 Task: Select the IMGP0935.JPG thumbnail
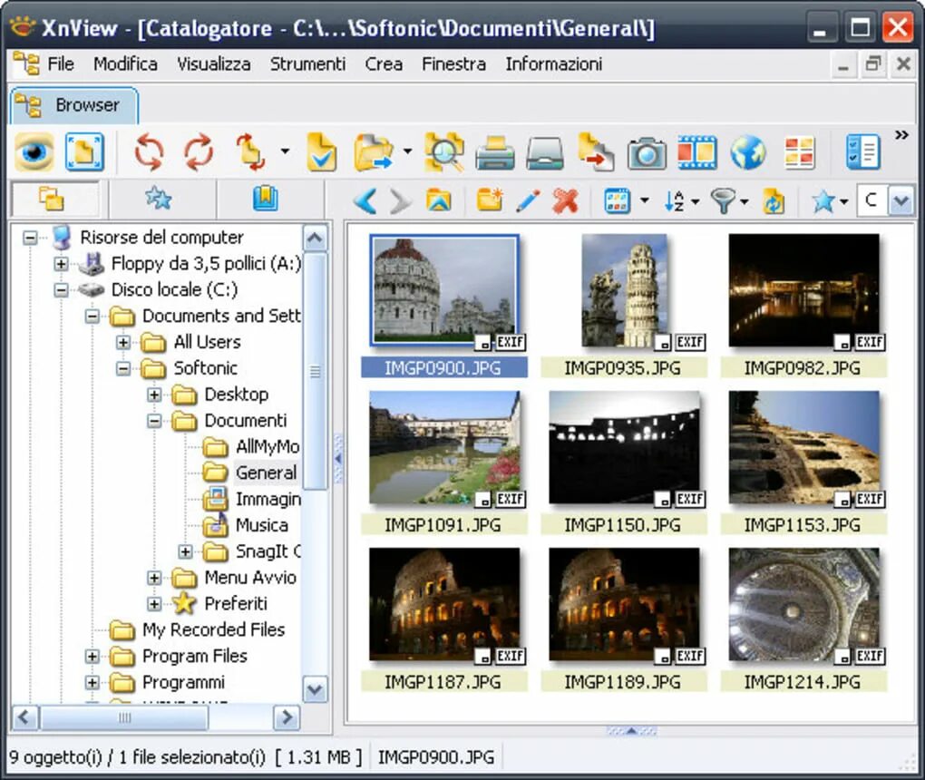[624, 291]
